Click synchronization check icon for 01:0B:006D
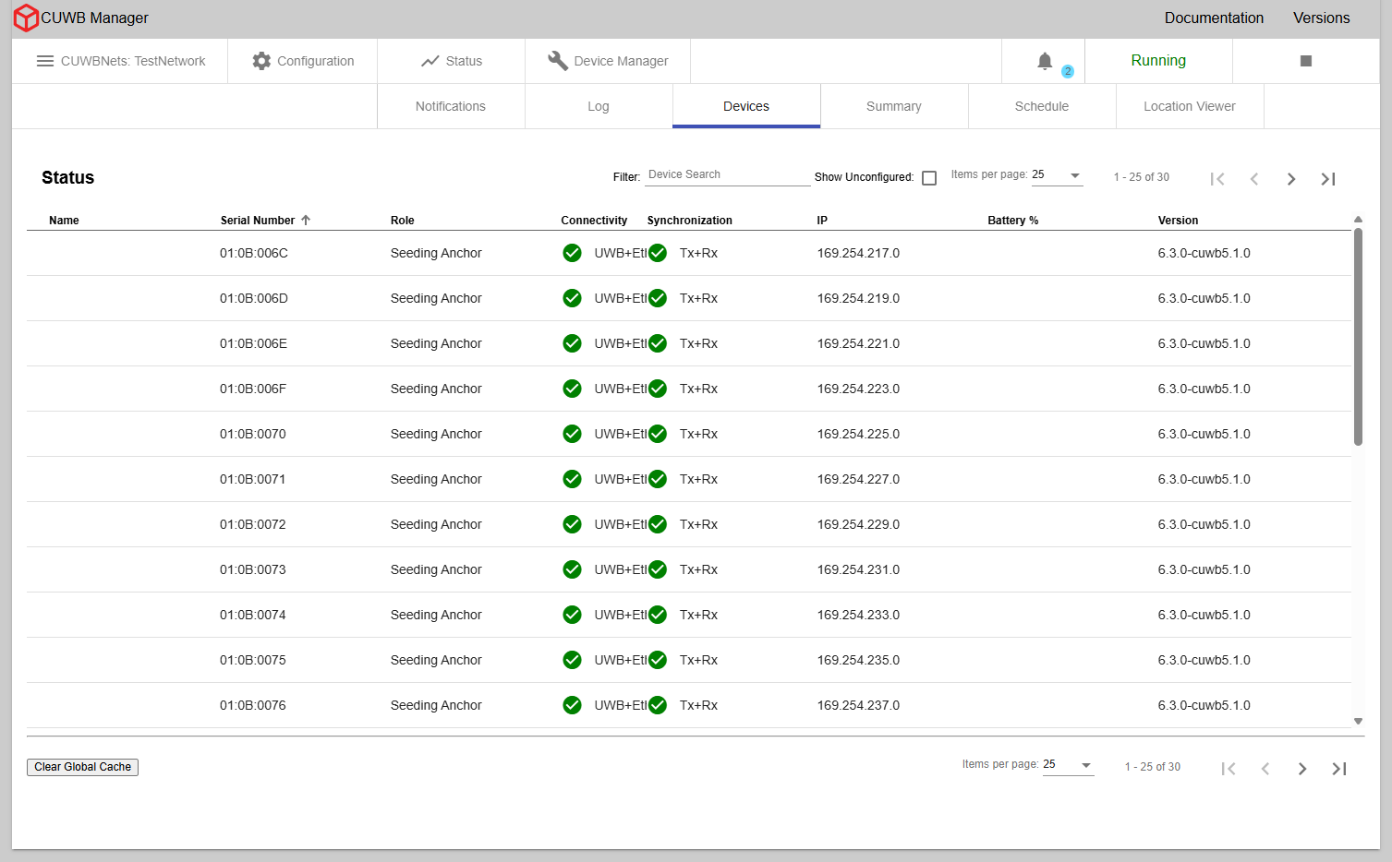The image size is (1392, 862). [x=658, y=298]
